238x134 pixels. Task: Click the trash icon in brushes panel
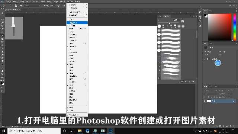(193, 82)
